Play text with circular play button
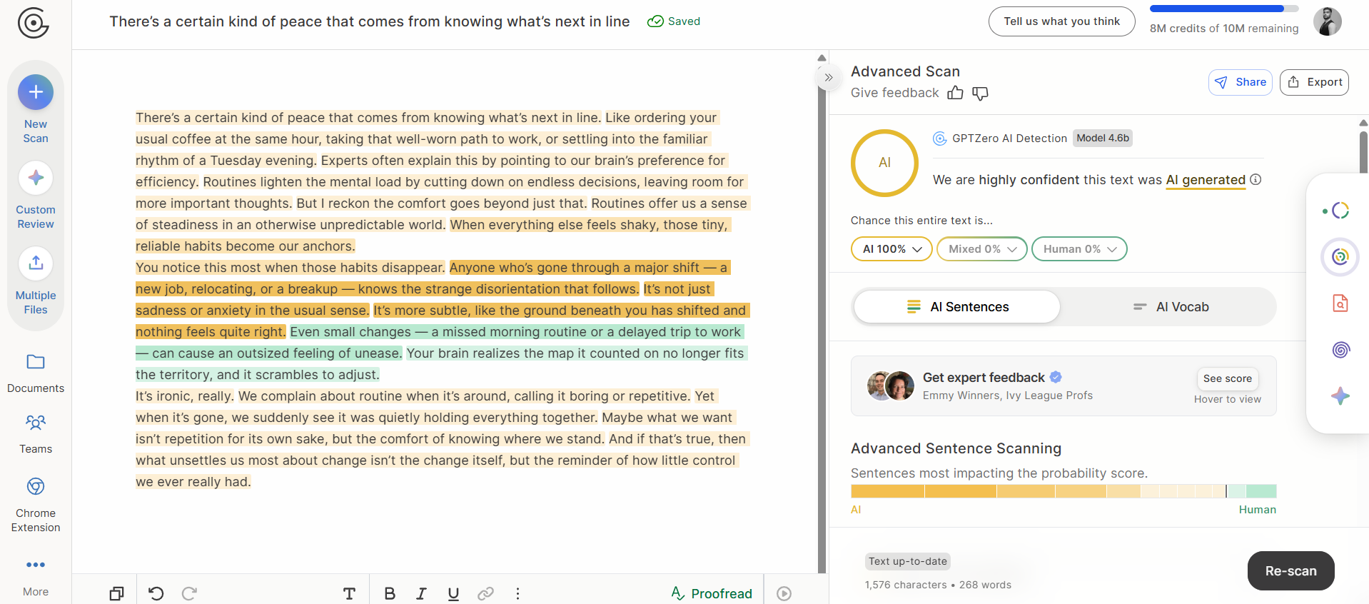The width and height of the screenshot is (1369, 604). tap(784, 593)
